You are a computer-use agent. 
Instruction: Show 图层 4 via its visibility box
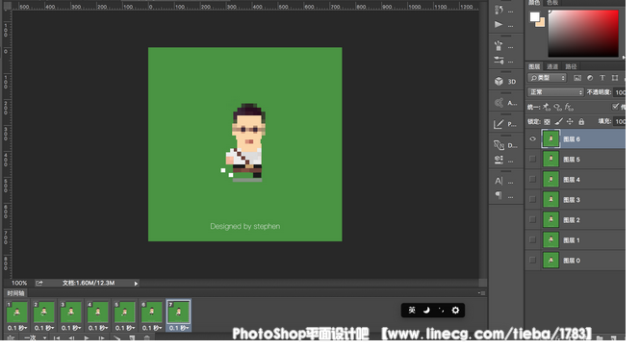pos(532,179)
